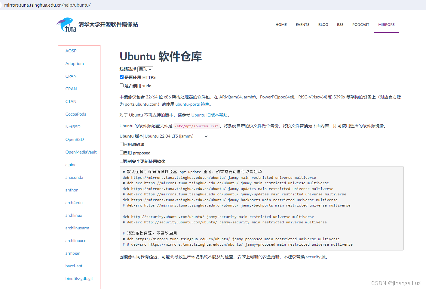426x289 pixels.
Task: Open the 线路选择 dropdown set to 自动
Action: click(x=145, y=69)
